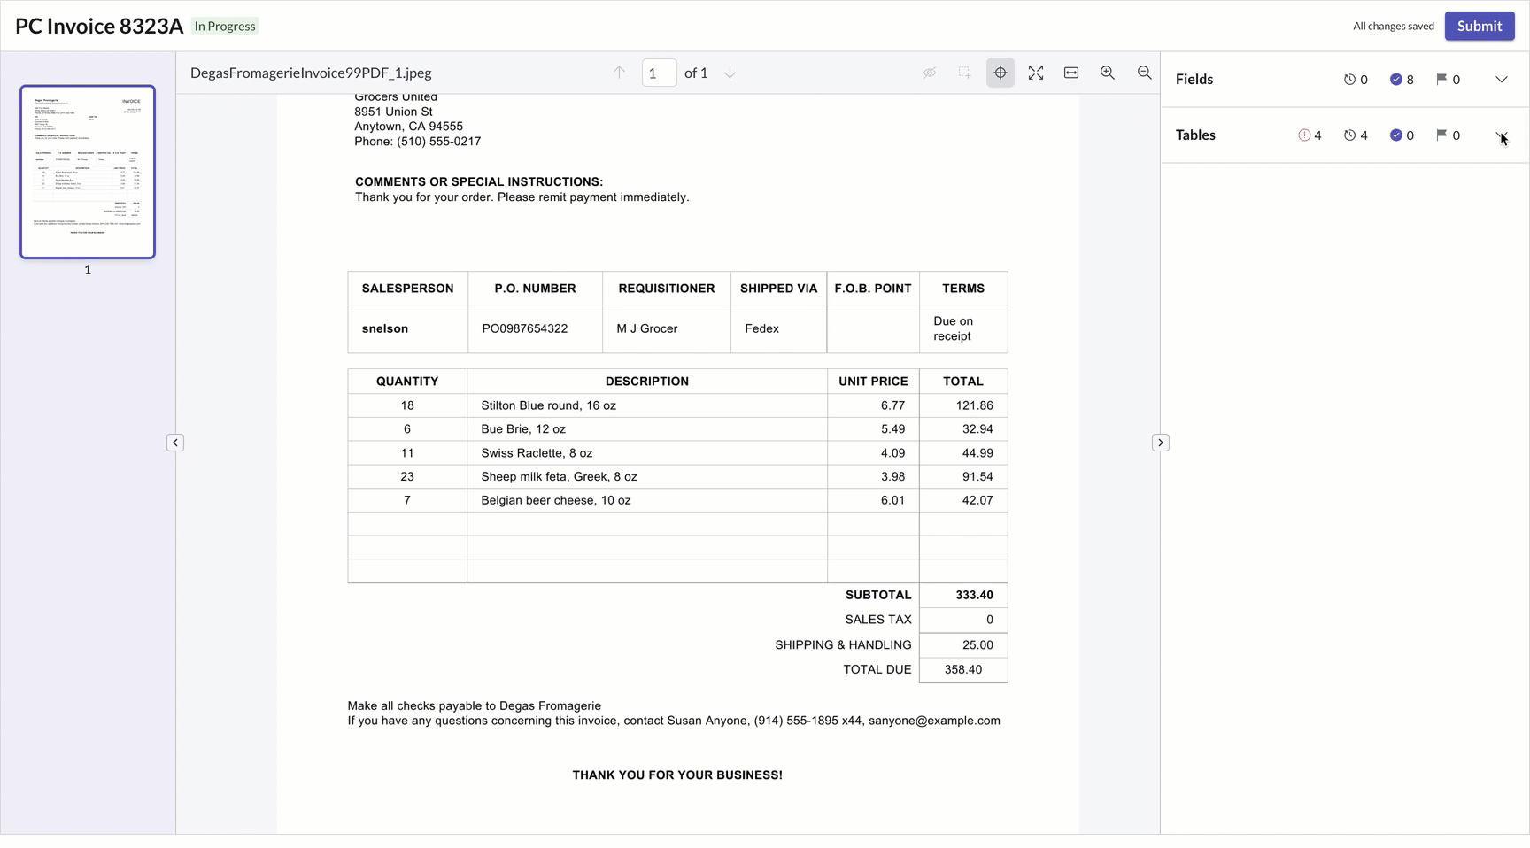Image resolution: width=1530 pixels, height=848 pixels.
Task: Click Fields verified checkmark count
Action: [x=1402, y=80]
